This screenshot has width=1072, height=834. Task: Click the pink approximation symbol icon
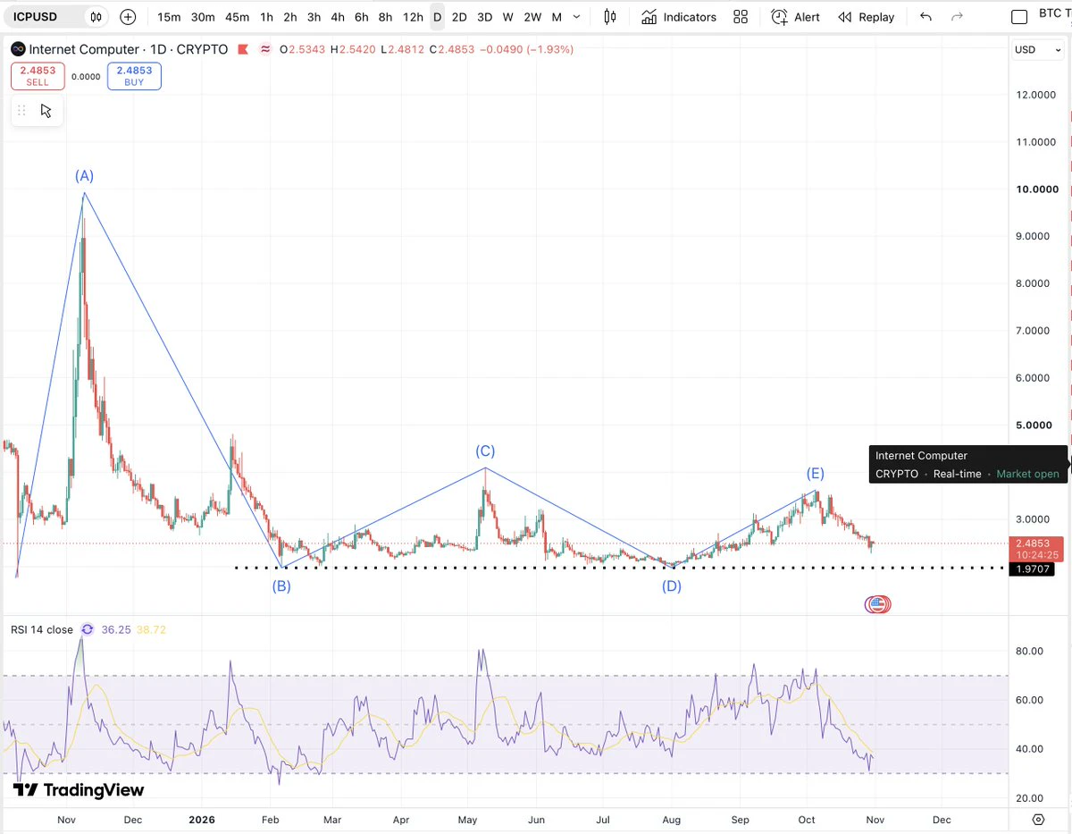tap(265, 49)
